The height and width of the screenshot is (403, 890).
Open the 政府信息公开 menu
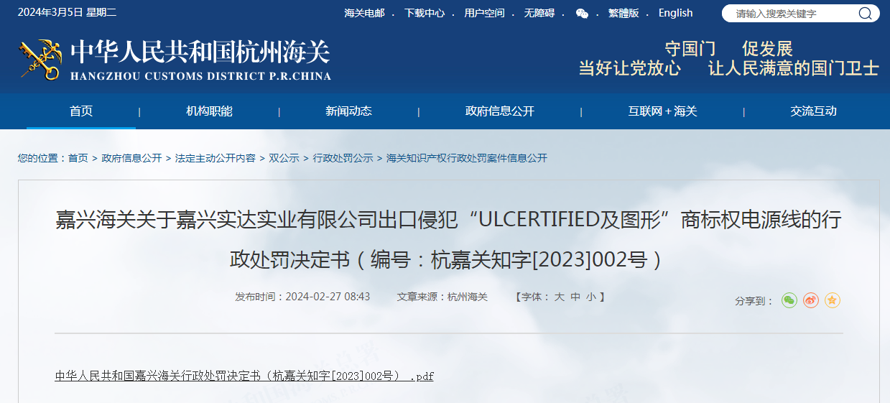click(x=500, y=111)
